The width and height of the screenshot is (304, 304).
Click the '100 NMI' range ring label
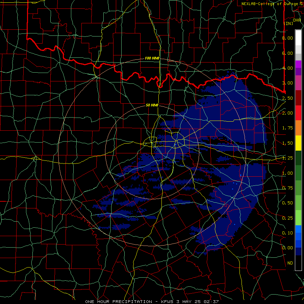pyautogui.click(x=152, y=58)
